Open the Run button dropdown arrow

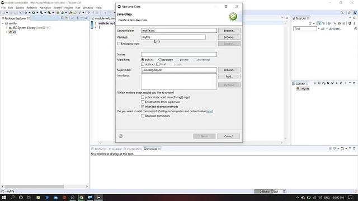(37, 13)
